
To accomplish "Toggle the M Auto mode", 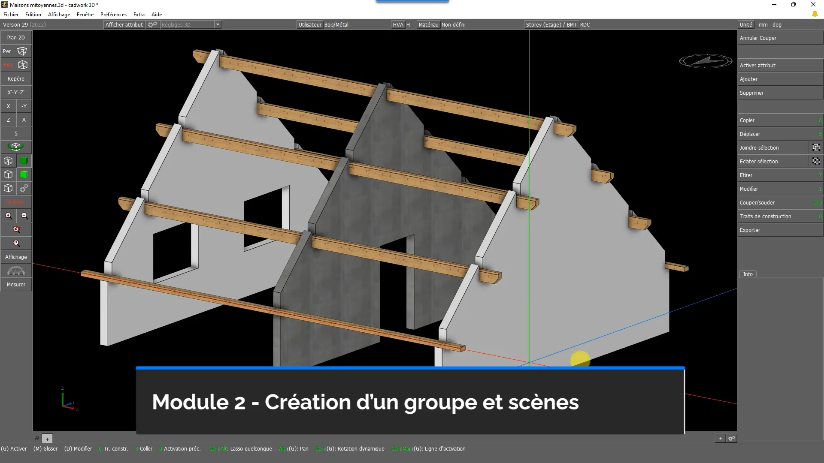I will [16, 202].
